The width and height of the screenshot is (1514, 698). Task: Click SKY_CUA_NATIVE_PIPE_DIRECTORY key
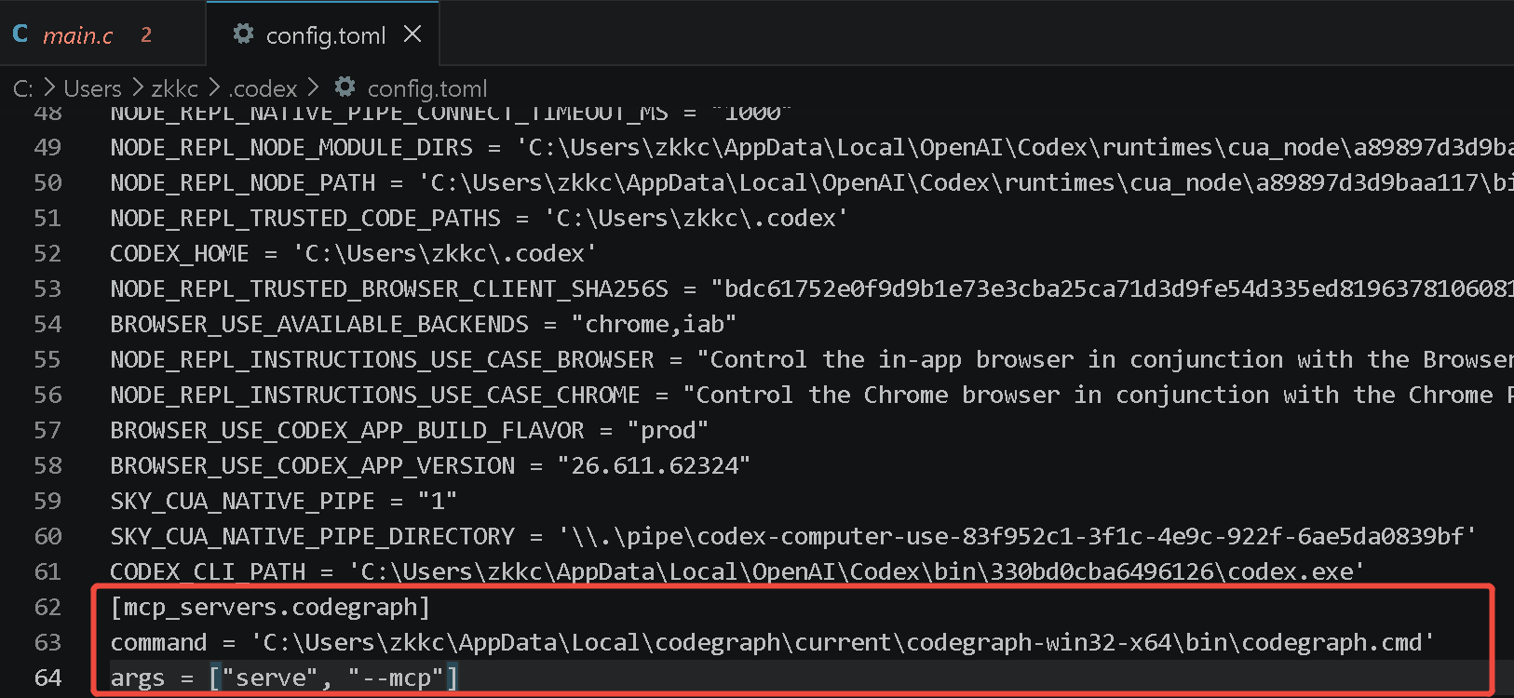313,536
